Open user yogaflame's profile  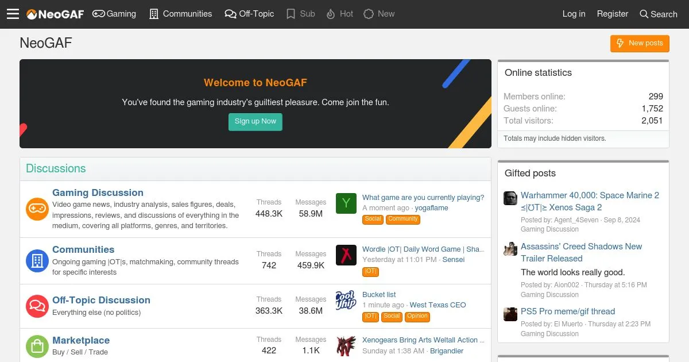[432, 208]
